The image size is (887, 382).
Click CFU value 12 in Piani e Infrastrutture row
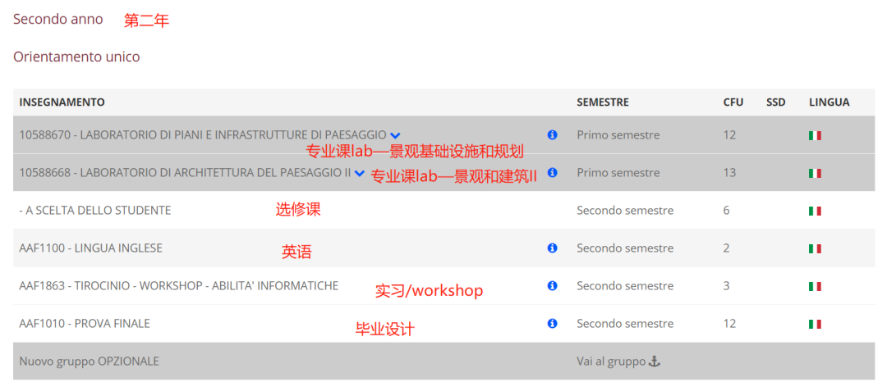[729, 135]
